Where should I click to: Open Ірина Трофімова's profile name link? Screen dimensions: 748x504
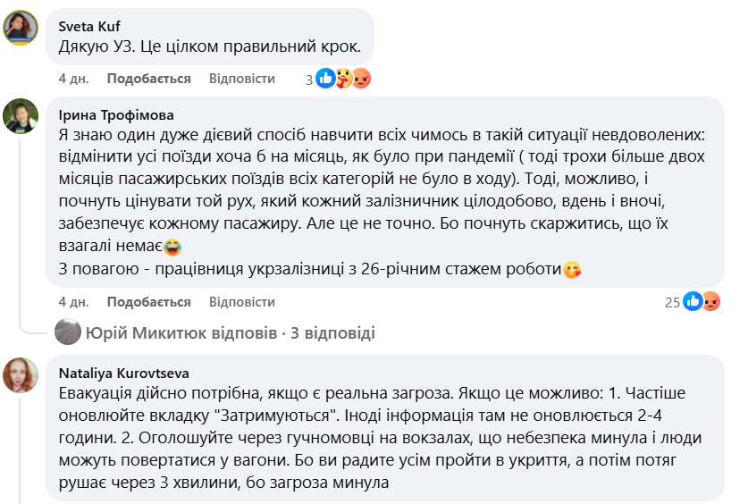(116, 115)
